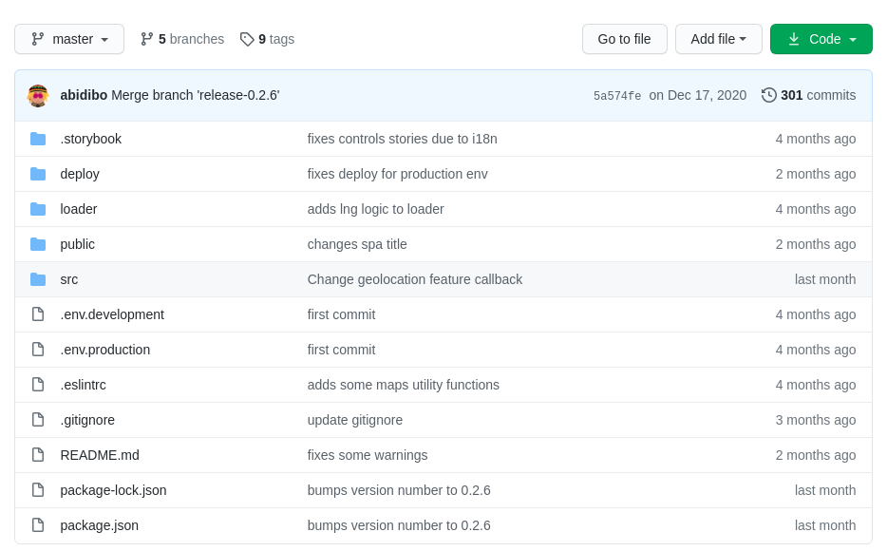View the 9 tags list
887x551 pixels.
268,39
